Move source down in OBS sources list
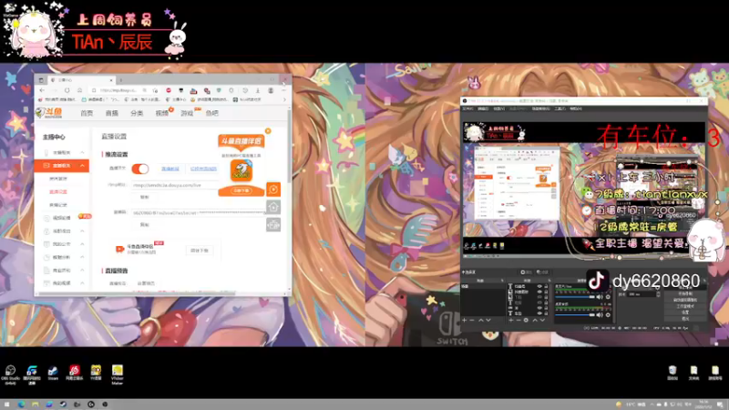Screen dimensions: 729x410 pos(542,321)
